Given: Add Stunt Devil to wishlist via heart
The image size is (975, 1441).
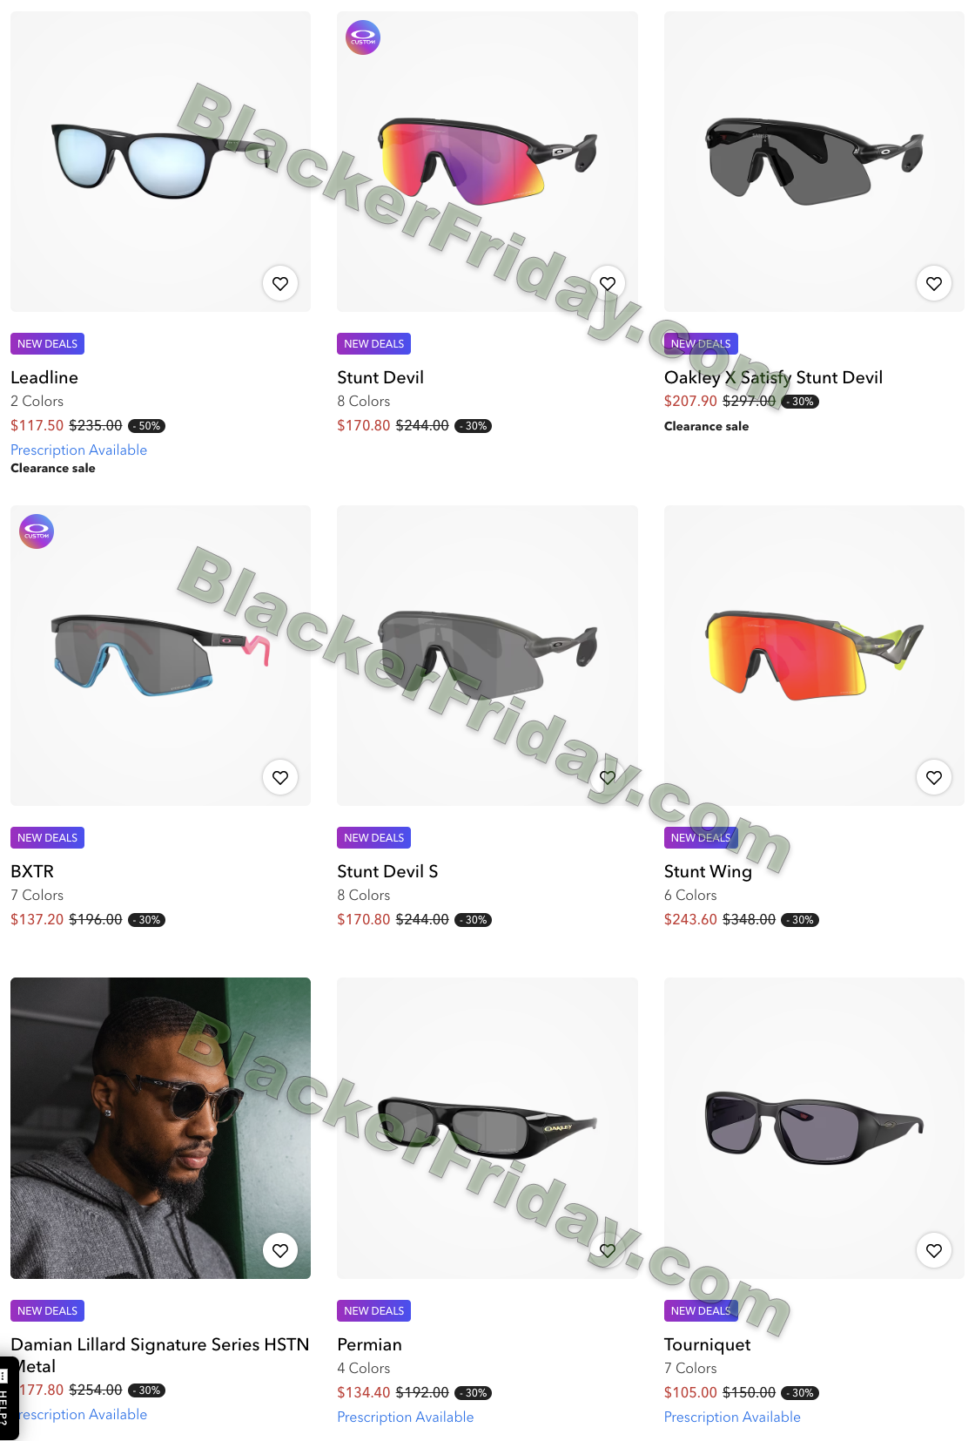Looking at the screenshot, I should coord(608,283).
